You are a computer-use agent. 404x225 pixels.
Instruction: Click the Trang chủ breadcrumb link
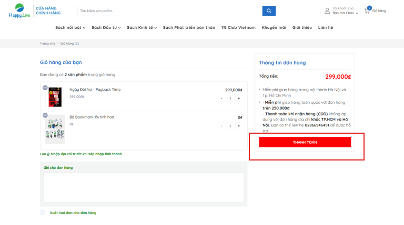[x=47, y=43]
